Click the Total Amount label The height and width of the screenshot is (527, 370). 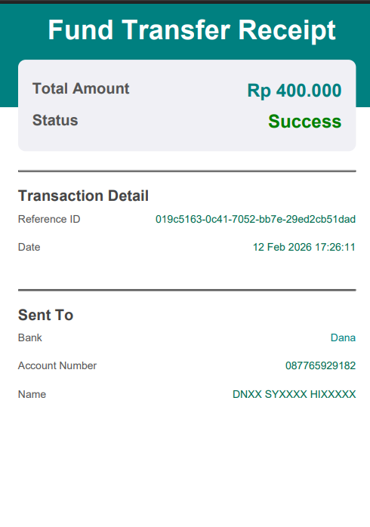tap(81, 89)
